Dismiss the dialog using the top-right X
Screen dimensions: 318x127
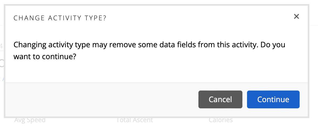pyautogui.click(x=296, y=16)
